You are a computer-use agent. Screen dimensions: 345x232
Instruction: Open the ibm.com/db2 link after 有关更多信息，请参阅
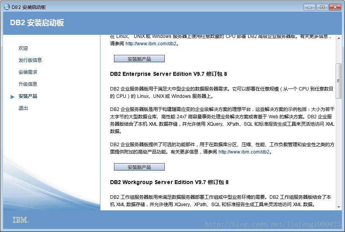[244, 152]
